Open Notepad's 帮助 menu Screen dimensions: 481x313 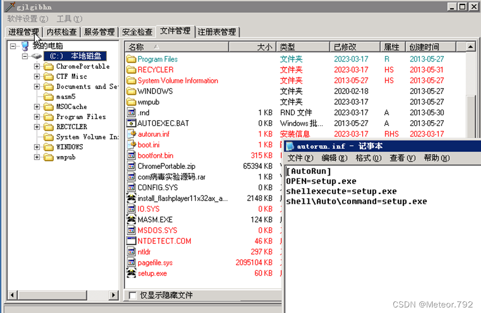(437, 158)
